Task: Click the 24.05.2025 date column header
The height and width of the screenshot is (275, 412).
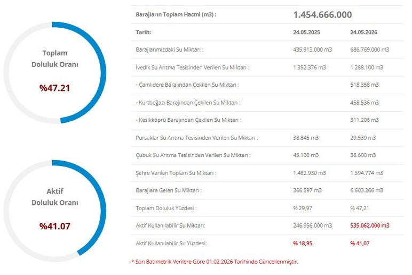Action: 306,32
